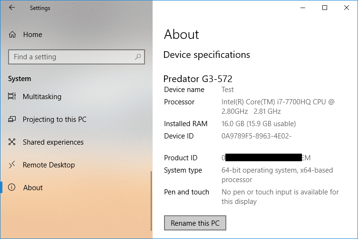Open the Multitasking settings page
358x239 pixels.
click(x=42, y=97)
